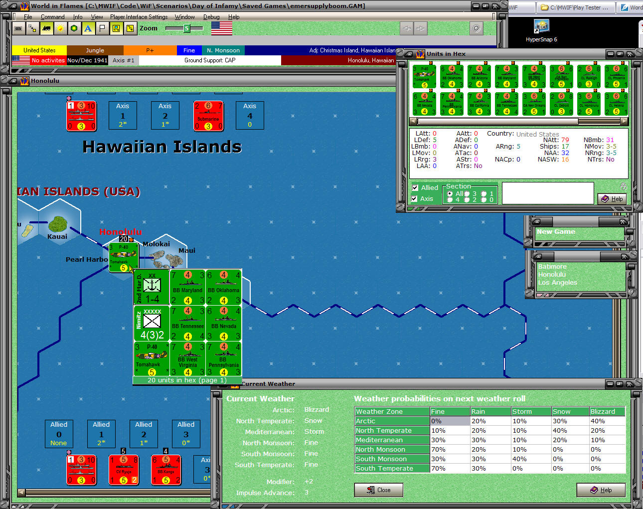Select the 2nd Mar D. unit in the popup
Screen dimensions: 643x509
152,288
